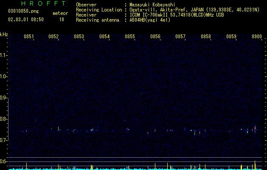This screenshot has width=267, height=170.
Task: Click the Observer label
Action: (x=86, y=5)
